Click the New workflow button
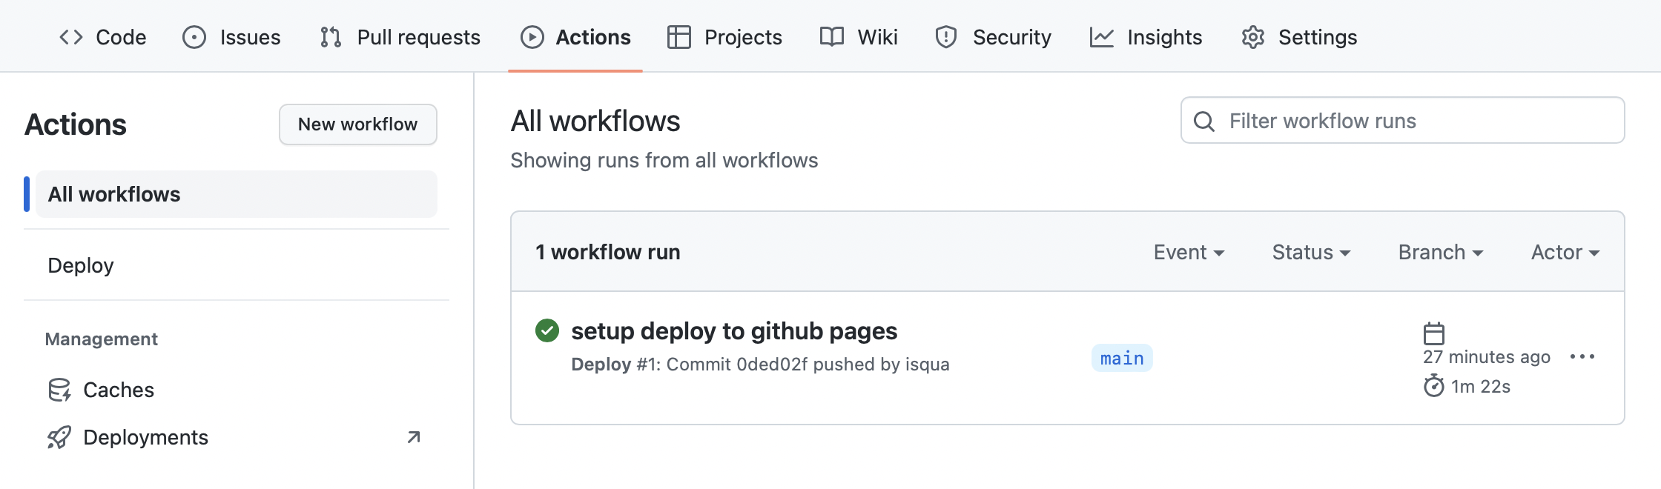 (358, 124)
